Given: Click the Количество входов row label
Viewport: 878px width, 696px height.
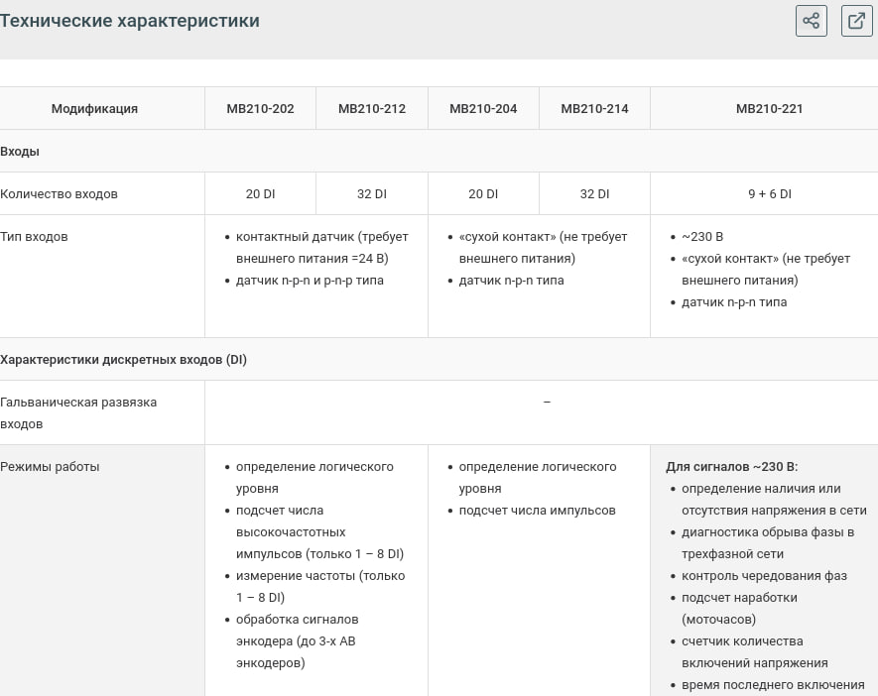Looking at the screenshot, I should 59,194.
